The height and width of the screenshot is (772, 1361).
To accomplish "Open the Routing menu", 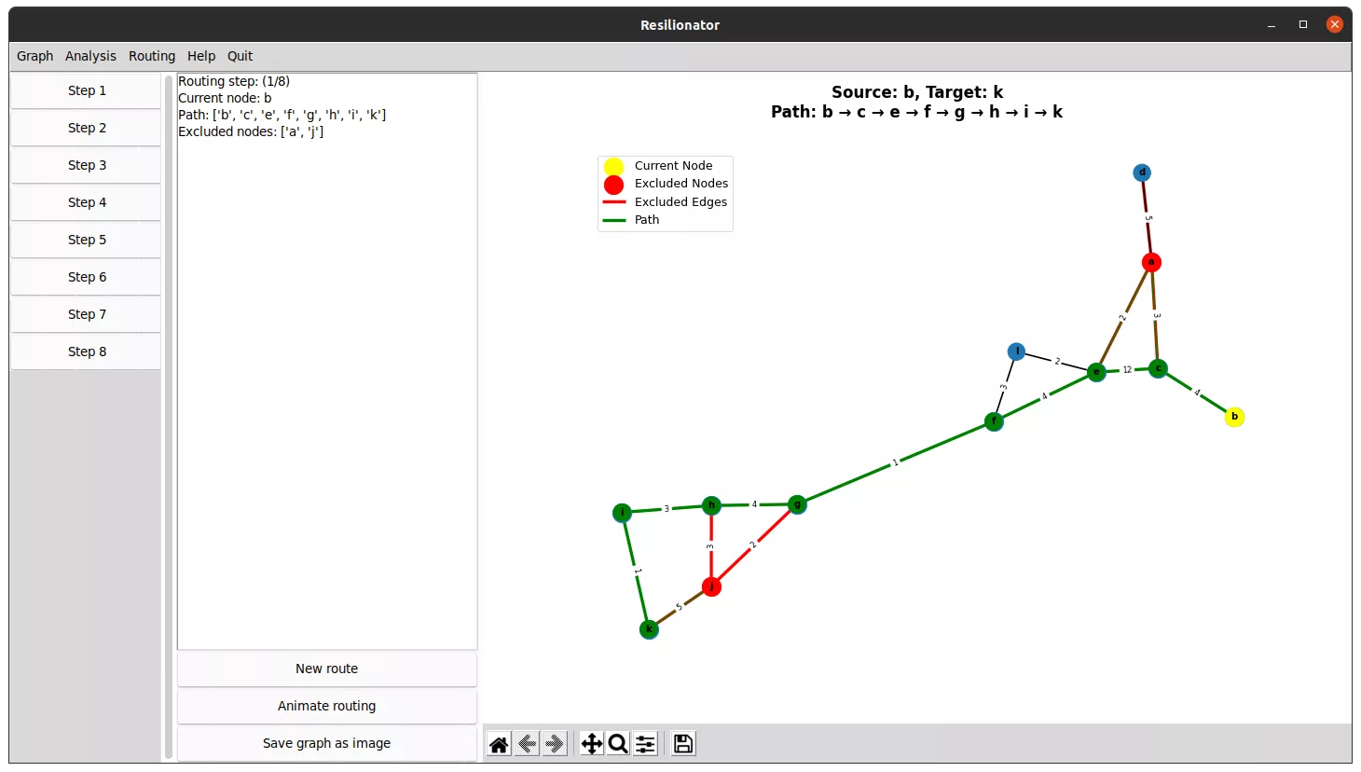I will [x=152, y=56].
